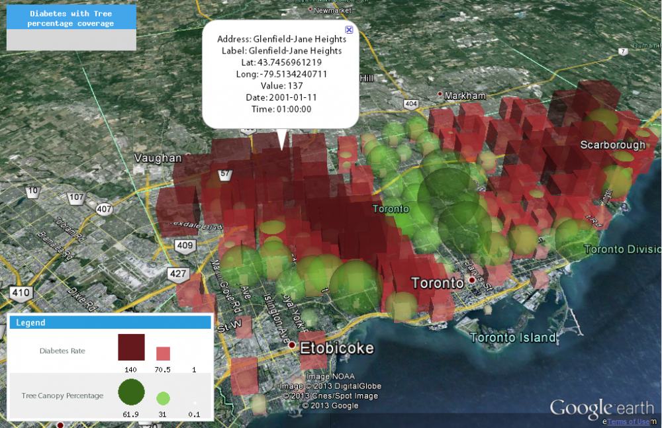Click the Highway 427 shield marker
662x428 pixels.
click(177, 273)
